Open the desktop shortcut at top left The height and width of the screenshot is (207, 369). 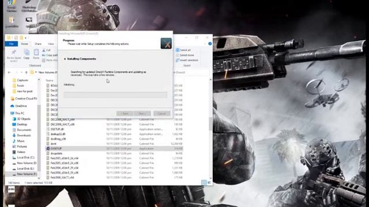(x=12, y=6)
